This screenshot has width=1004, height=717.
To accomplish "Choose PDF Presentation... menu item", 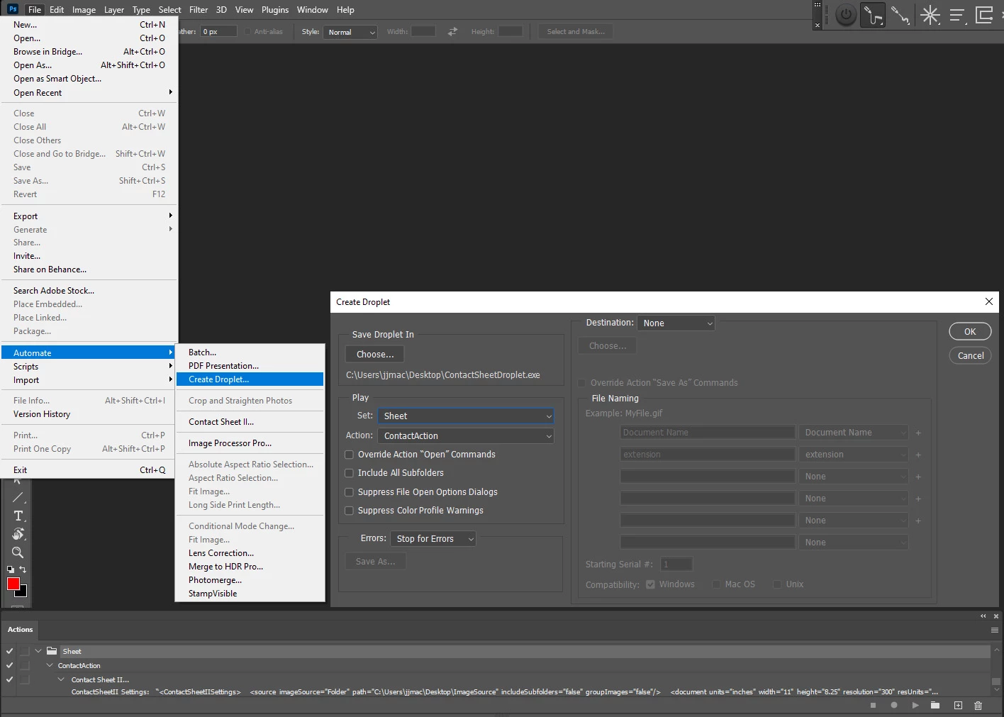I will click(x=250, y=366).
